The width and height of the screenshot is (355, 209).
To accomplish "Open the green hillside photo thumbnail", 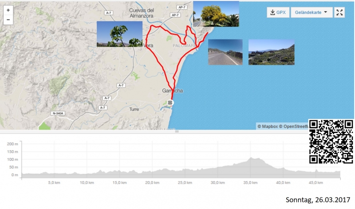I will [x=271, y=52].
